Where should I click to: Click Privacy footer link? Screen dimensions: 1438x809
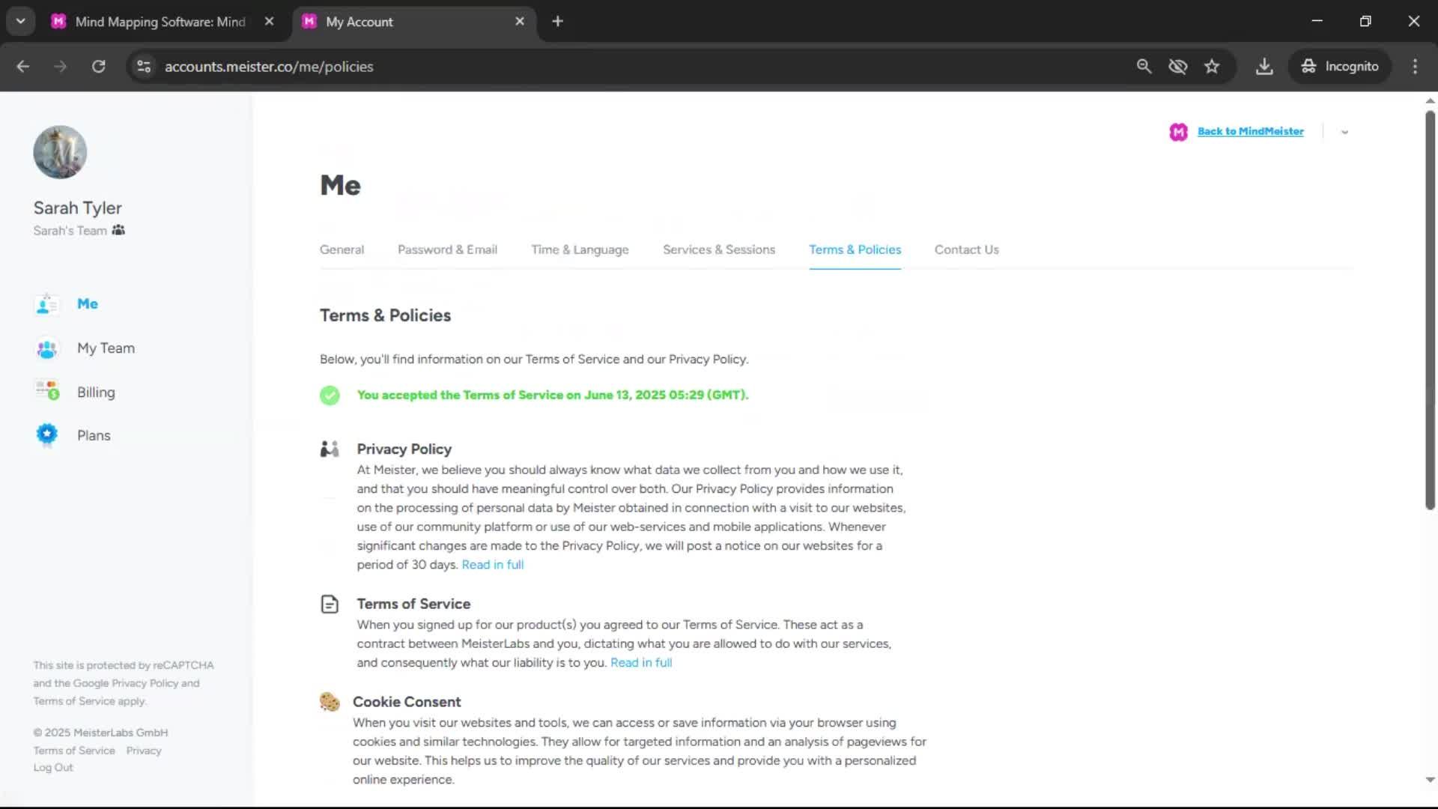pyautogui.click(x=144, y=751)
